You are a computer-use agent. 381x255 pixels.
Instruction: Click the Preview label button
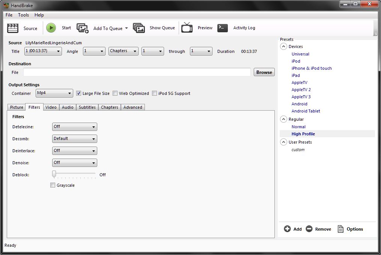pyautogui.click(x=205, y=28)
